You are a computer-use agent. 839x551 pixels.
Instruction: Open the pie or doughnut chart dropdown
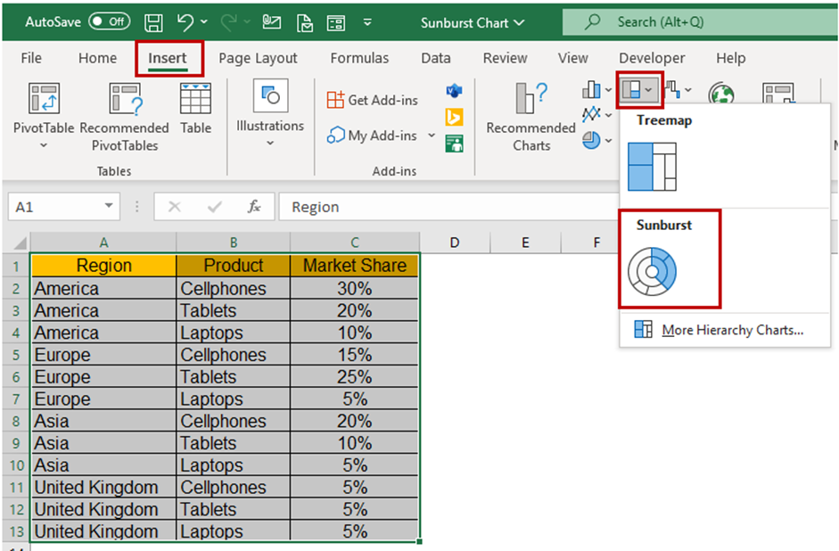point(596,141)
